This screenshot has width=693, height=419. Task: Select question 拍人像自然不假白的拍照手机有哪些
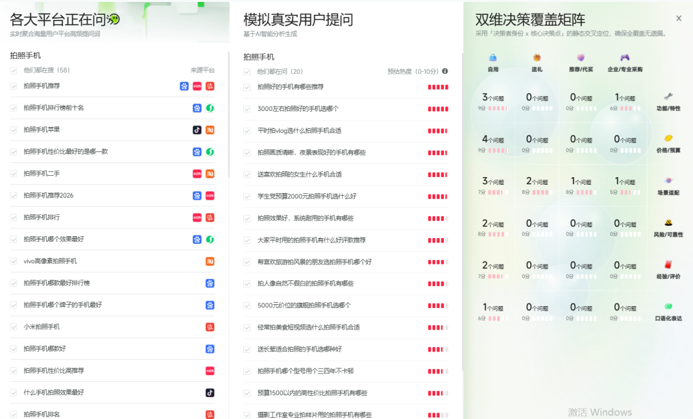coord(305,284)
